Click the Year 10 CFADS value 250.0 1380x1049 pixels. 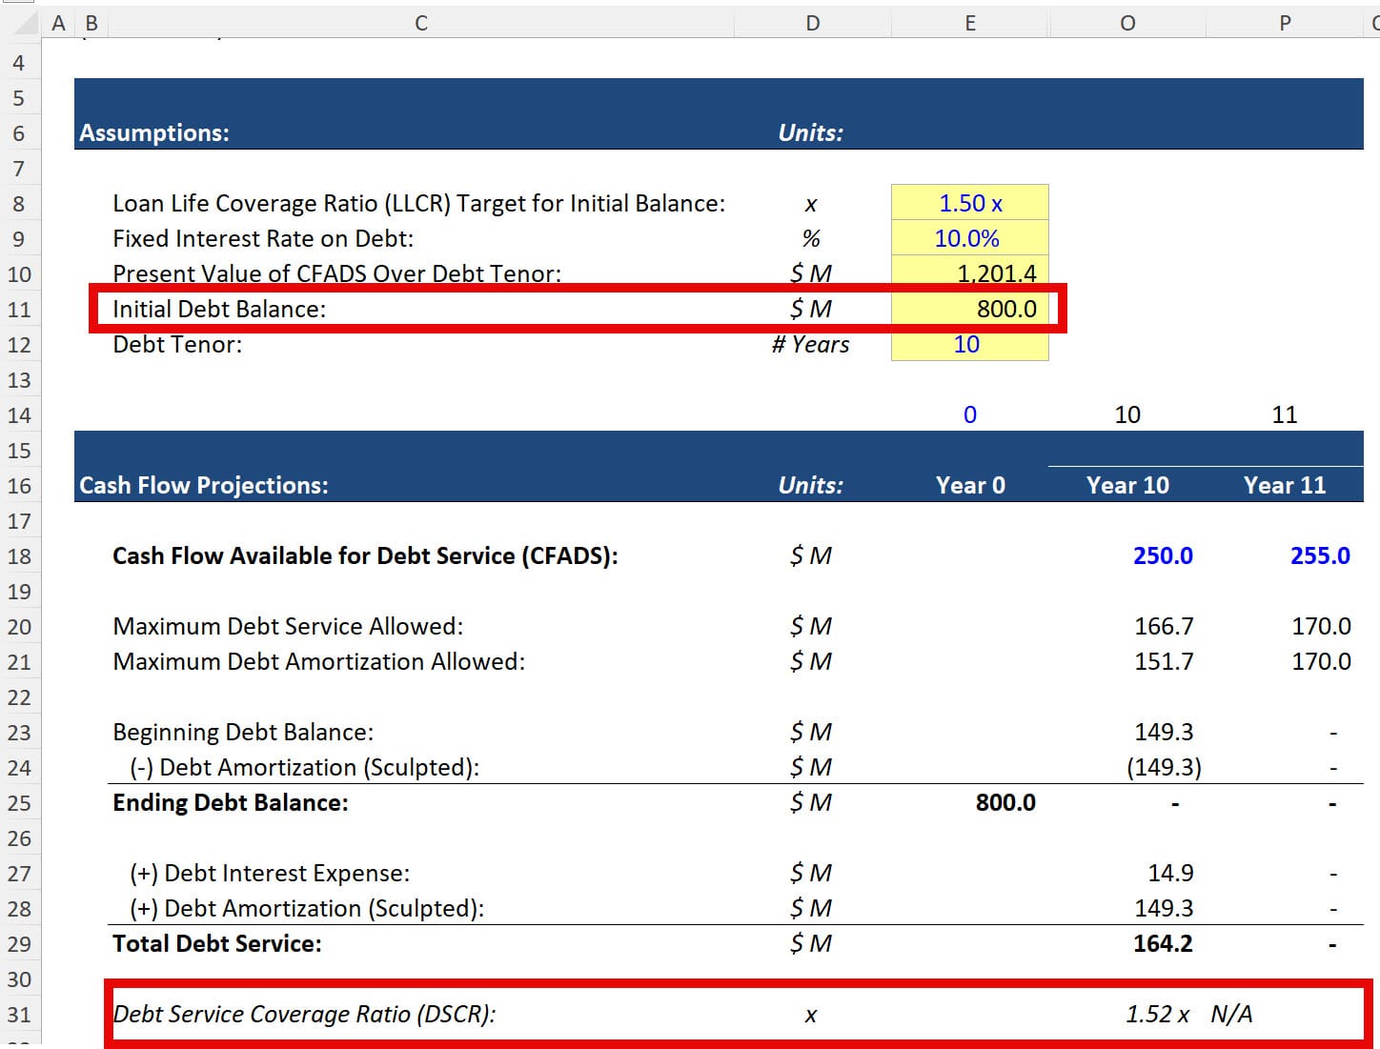click(x=1162, y=555)
